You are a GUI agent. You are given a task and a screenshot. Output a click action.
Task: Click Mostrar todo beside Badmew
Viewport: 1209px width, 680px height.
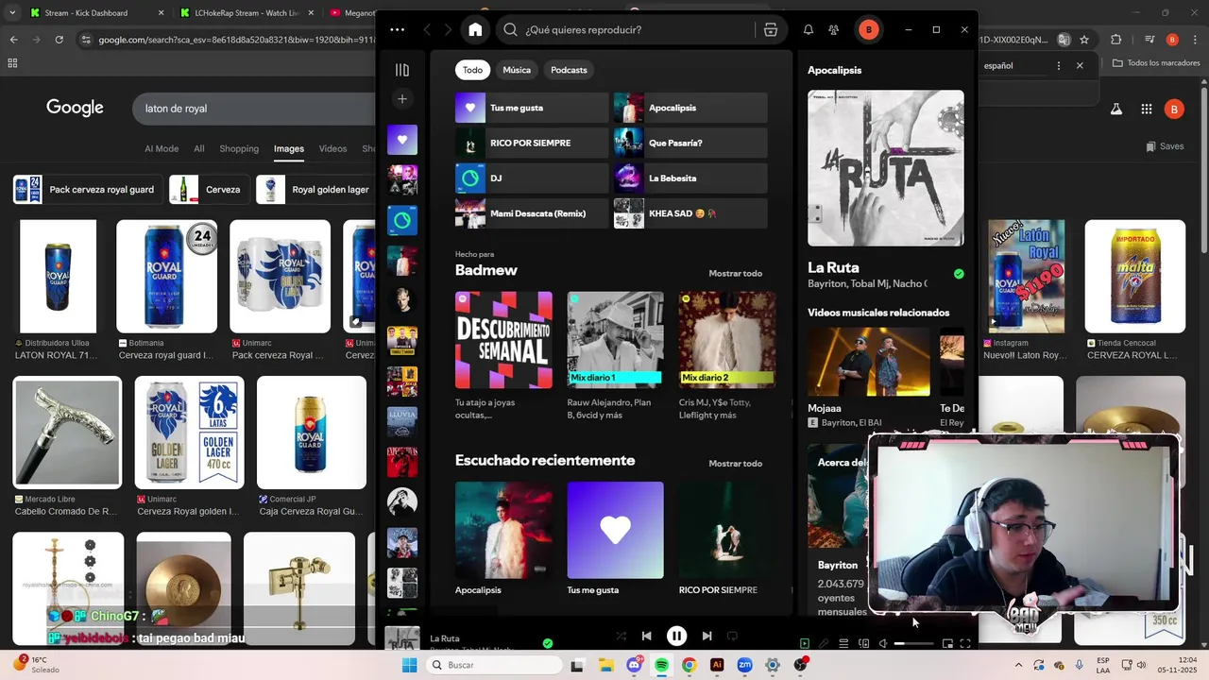735,274
